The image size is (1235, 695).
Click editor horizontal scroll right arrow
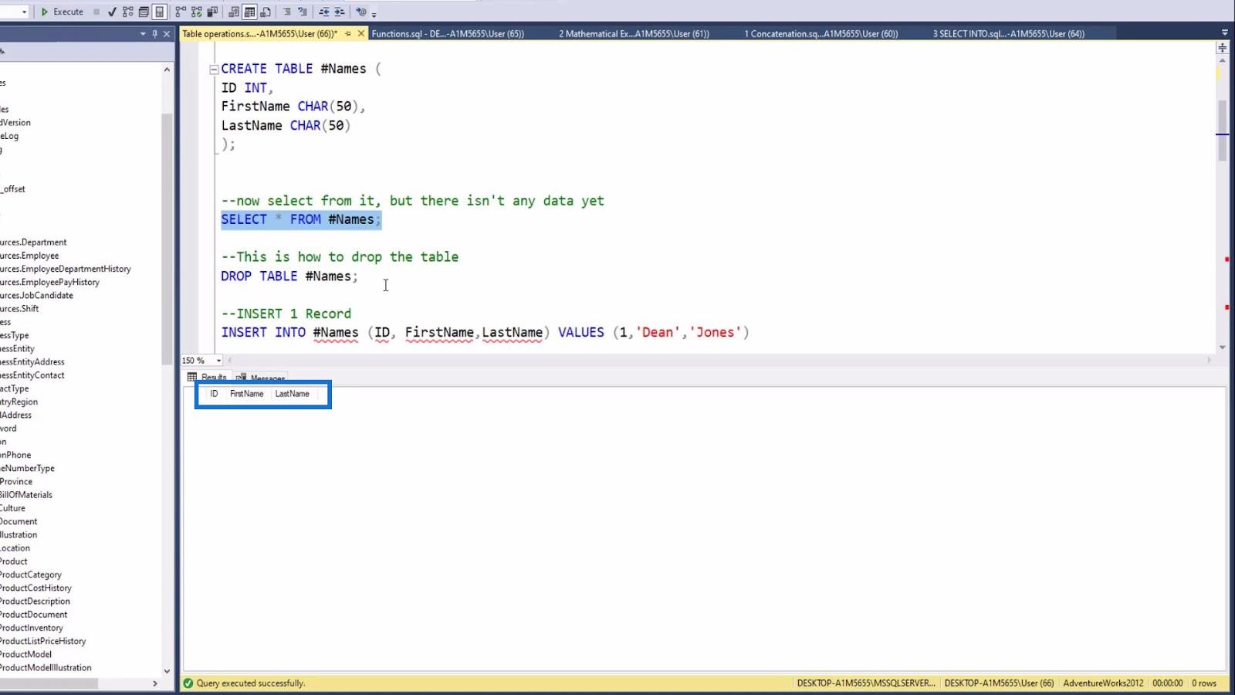point(1210,361)
